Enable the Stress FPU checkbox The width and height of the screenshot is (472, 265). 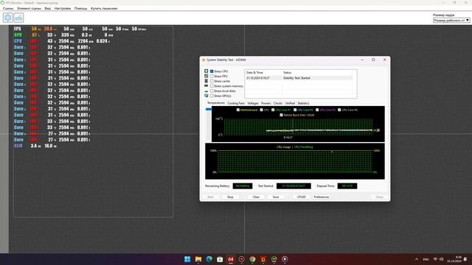tap(212, 77)
